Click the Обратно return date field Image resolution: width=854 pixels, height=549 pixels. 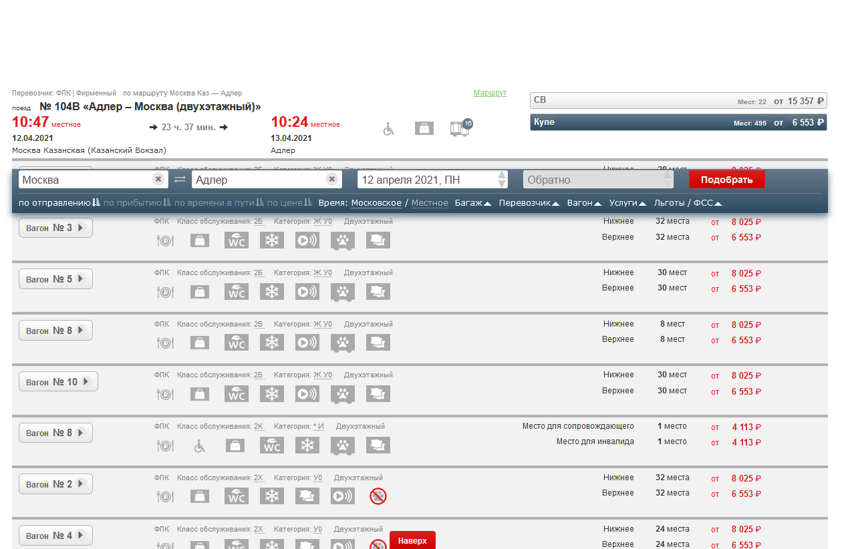coord(591,180)
